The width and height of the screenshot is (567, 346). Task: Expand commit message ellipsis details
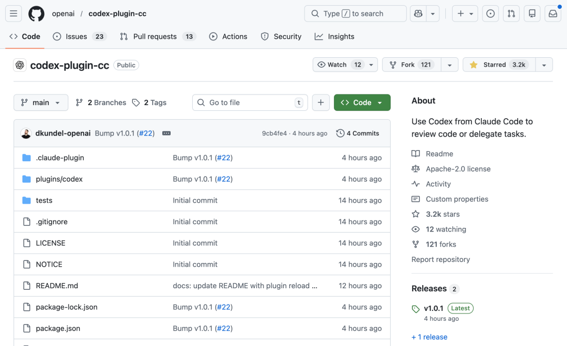(x=166, y=133)
